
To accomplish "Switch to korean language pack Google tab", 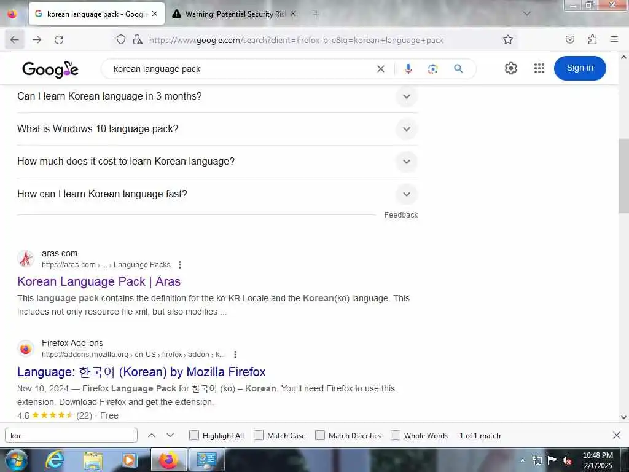I will [96, 14].
